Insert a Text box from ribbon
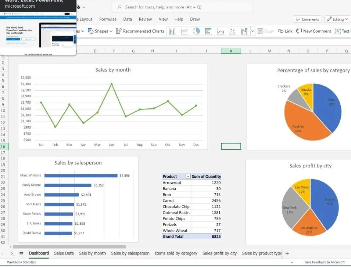351x267 pixels. click(x=342, y=31)
